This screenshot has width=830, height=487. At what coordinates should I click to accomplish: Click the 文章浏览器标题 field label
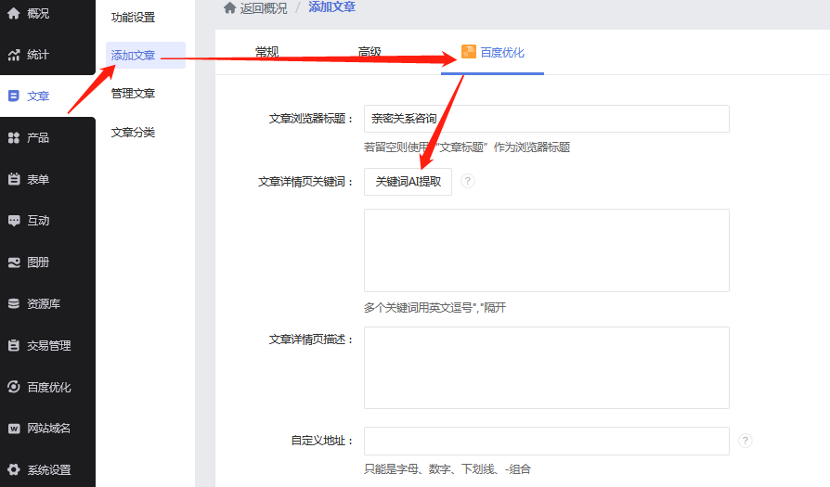click(x=311, y=119)
